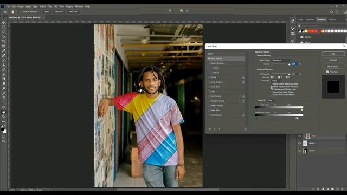Click the Opacity slider handle
The image size is (347, 195).
(x=289, y=64)
